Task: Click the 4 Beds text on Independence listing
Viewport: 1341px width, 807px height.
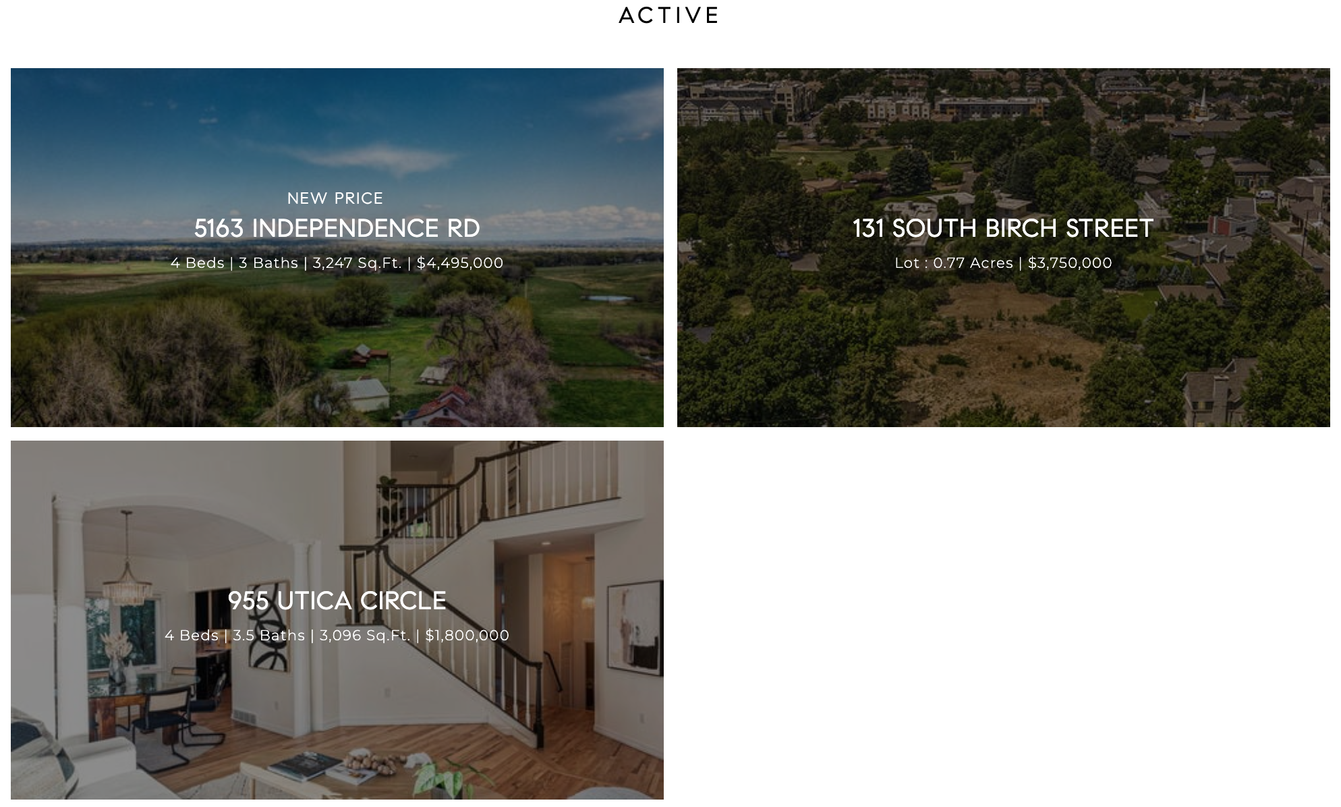Action: [197, 263]
